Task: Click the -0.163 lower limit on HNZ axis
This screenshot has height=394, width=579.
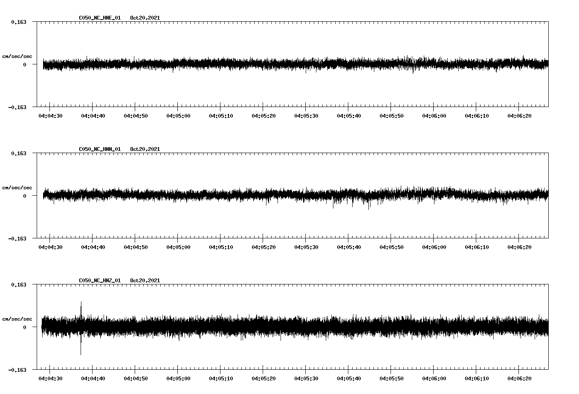Action: 17,370
